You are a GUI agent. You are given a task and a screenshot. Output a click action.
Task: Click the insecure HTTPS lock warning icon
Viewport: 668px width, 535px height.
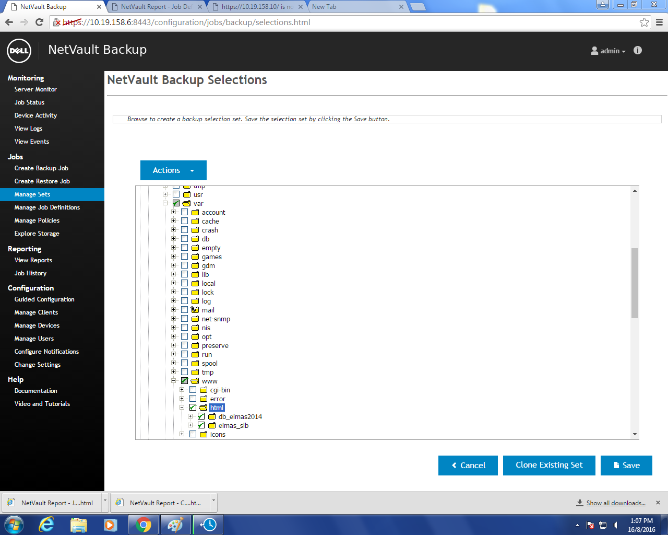point(57,22)
